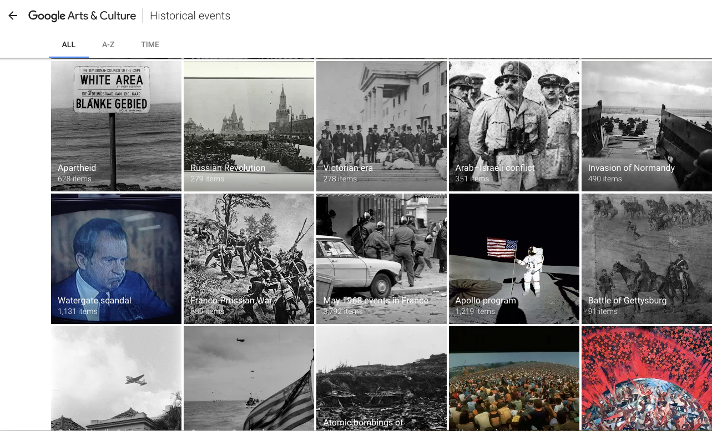Click the '628 items' label under Apartheid

(x=74, y=179)
